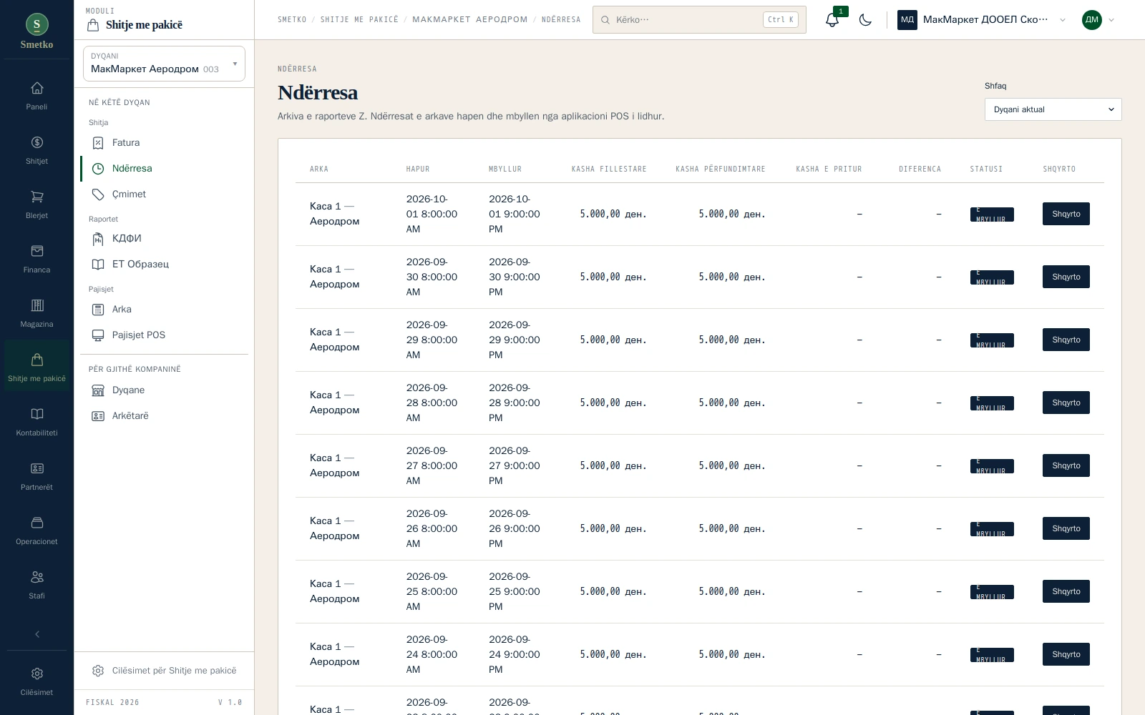This screenshot has height=715, width=1145.
Task: Open Kontabiliteti accounting module
Action: tap(36, 423)
